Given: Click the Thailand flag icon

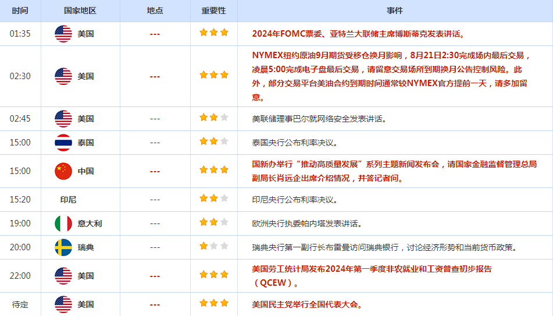Looking at the screenshot, I should click(63, 143).
